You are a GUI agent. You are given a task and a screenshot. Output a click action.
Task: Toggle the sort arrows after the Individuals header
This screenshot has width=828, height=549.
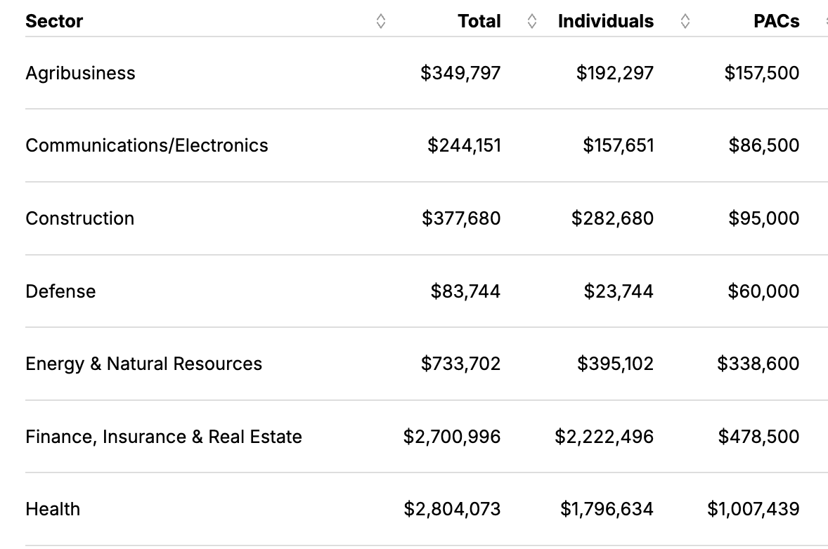click(685, 22)
